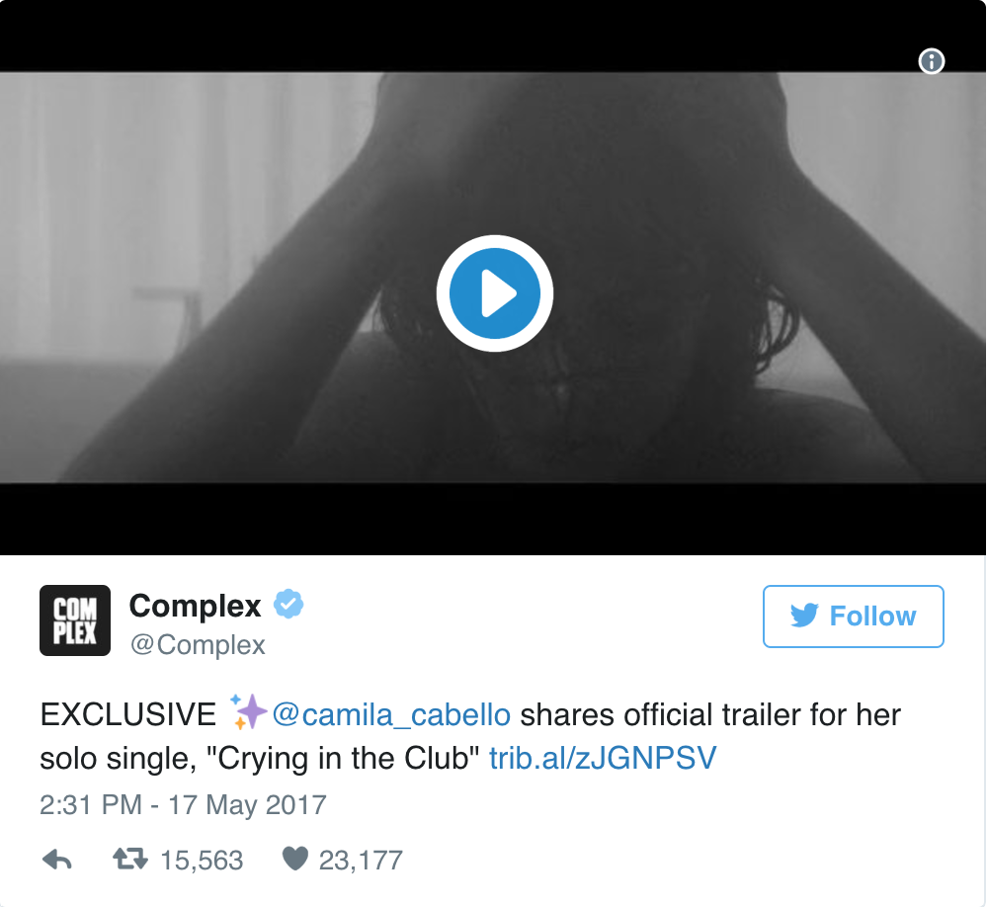
Task: View the 23,177 likes count
Action: [x=361, y=861]
